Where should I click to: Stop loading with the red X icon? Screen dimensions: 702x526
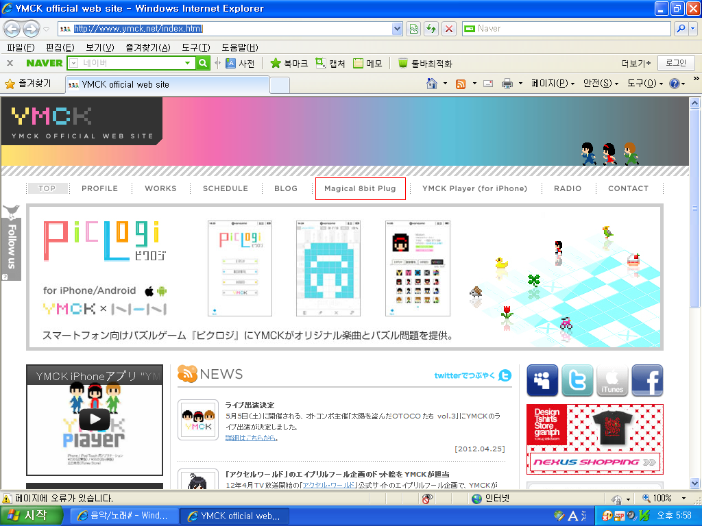448,29
